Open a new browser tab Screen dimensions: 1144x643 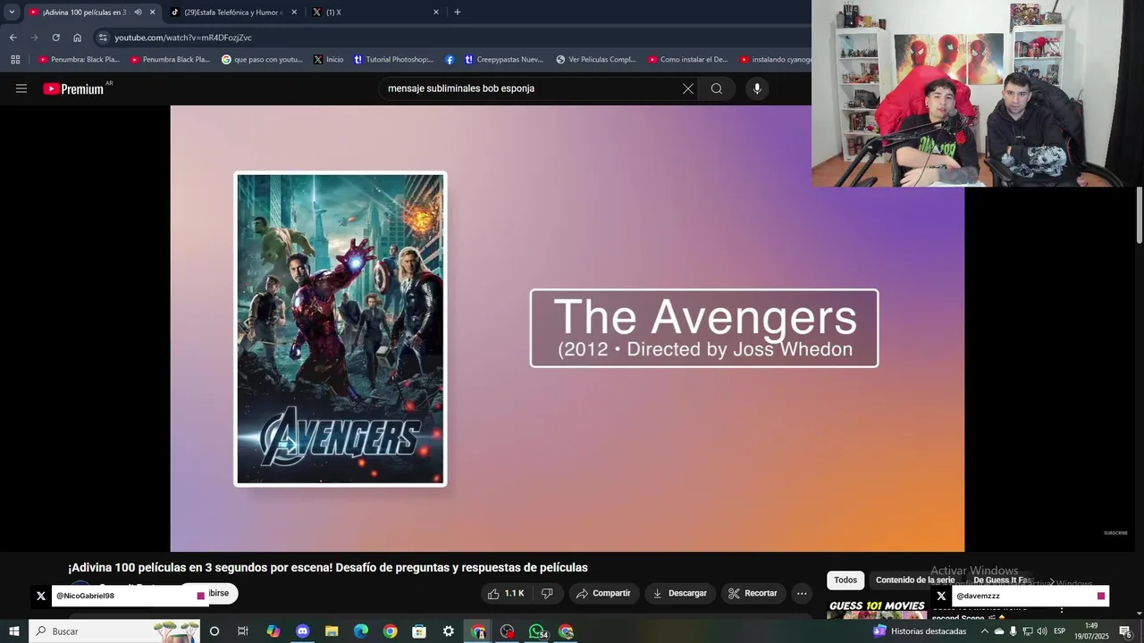point(458,13)
